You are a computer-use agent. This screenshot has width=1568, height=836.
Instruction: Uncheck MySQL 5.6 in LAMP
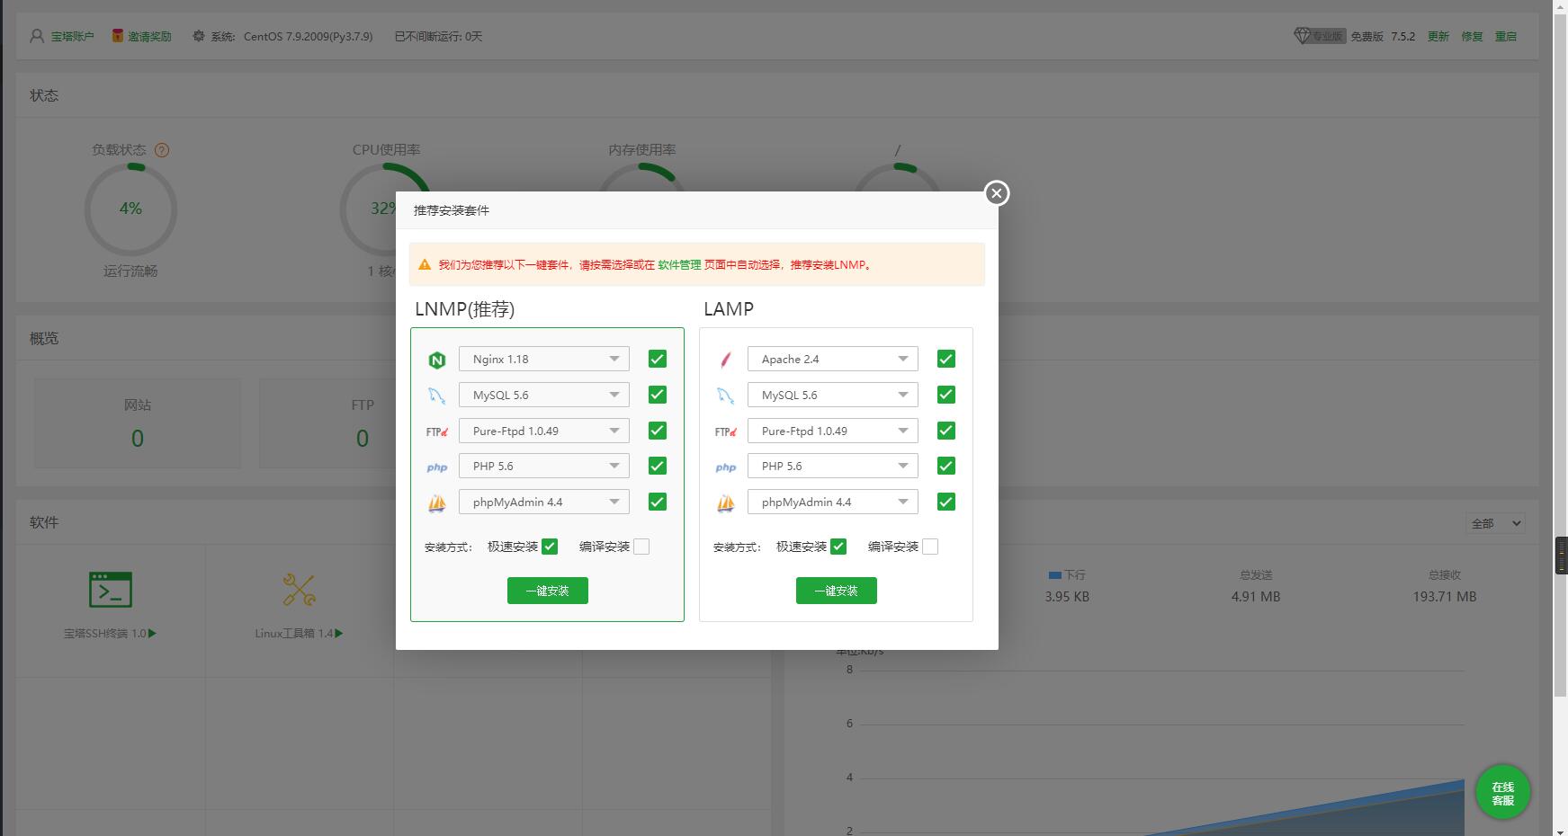click(x=946, y=395)
